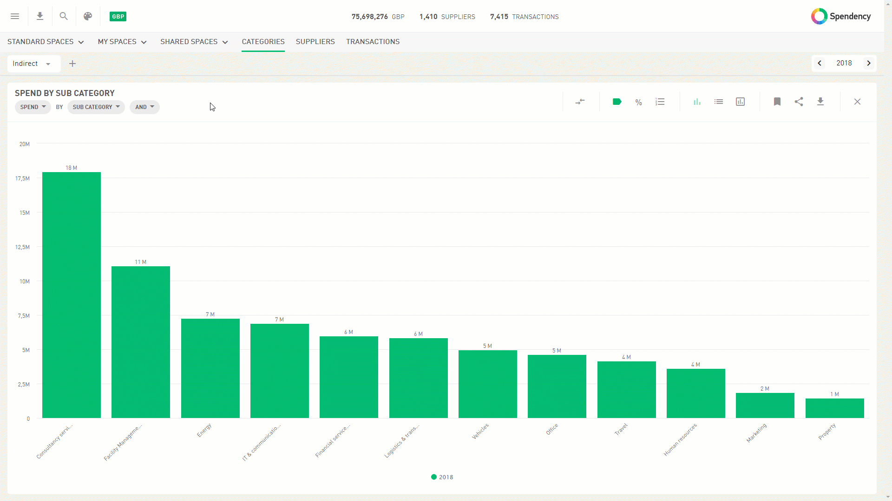
Task: Go to previous year
Action: click(x=820, y=63)
